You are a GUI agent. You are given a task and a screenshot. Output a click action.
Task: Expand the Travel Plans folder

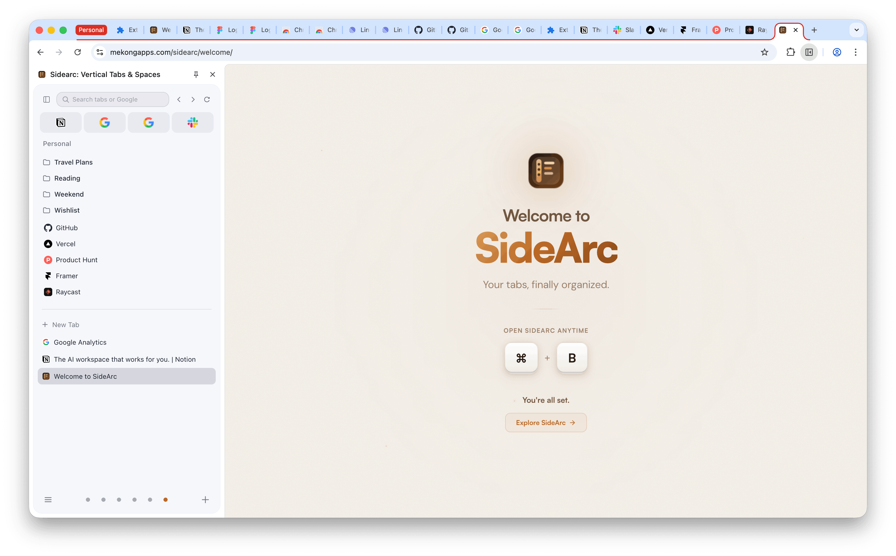point(73,162)
